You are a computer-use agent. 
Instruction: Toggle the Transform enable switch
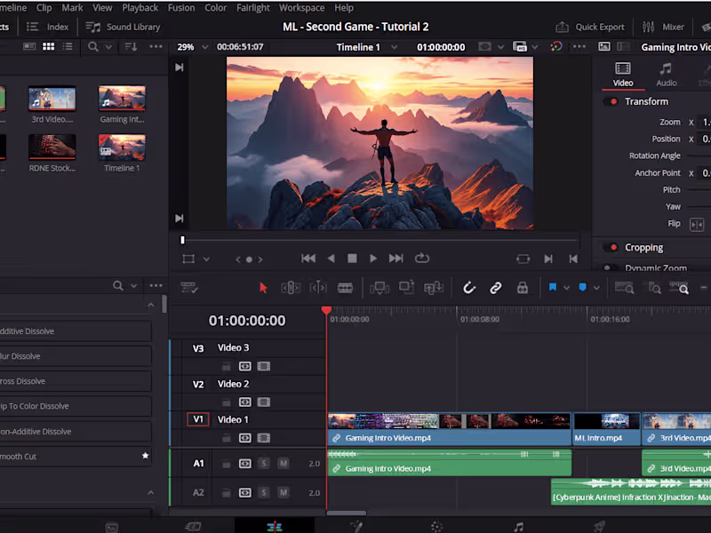coord(611,101)
